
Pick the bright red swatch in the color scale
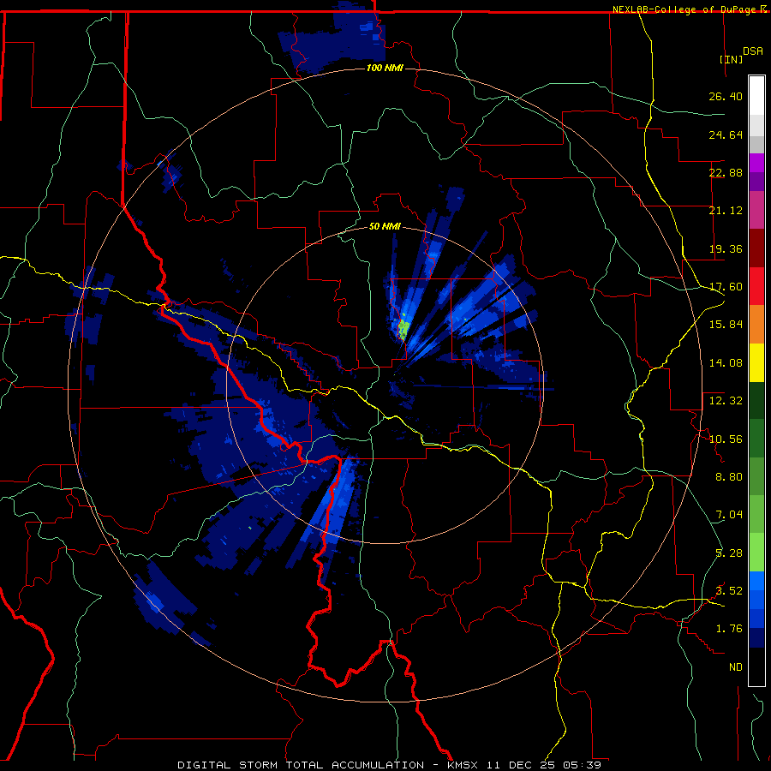(756, 286)
